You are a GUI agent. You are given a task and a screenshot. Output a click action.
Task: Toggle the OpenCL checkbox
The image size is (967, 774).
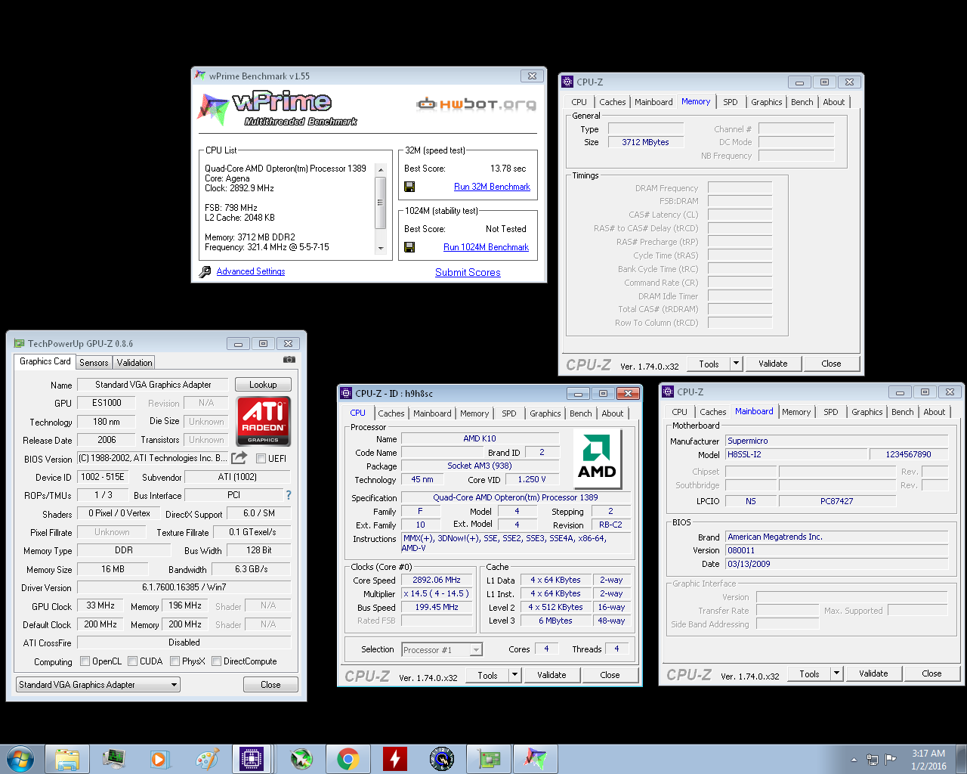(x=85, y=661)
